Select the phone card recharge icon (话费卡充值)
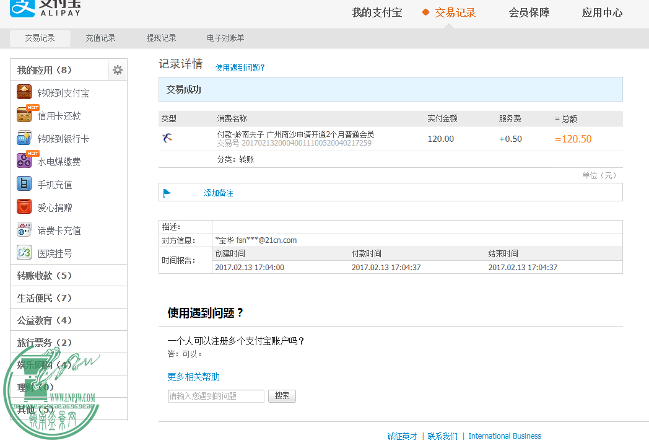This screenshot has height=443, width=649. click(24, 230)
